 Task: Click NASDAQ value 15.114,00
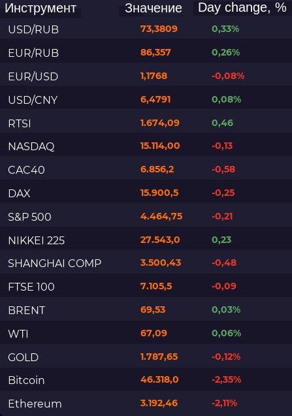click(x=160, y=146)
